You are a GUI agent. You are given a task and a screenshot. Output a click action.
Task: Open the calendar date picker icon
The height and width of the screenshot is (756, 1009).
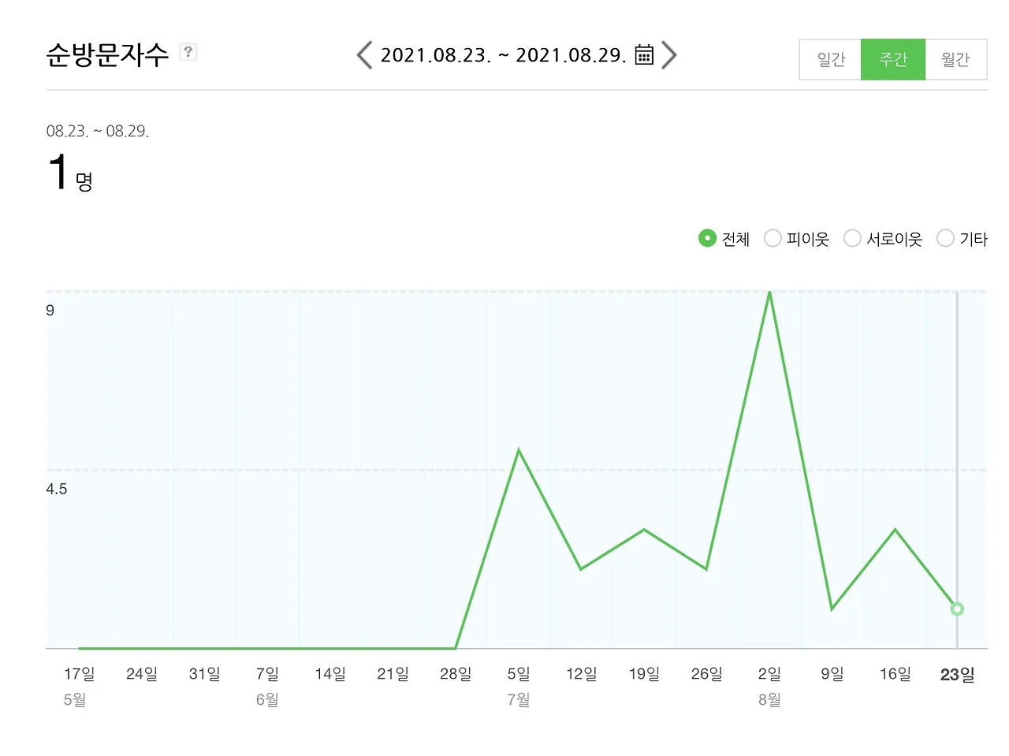pos(643,55)
